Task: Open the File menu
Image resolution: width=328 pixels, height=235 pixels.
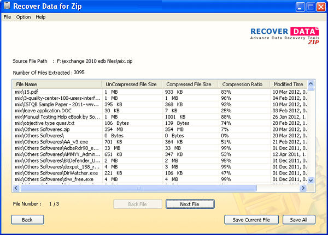Action: coord(7,17)
